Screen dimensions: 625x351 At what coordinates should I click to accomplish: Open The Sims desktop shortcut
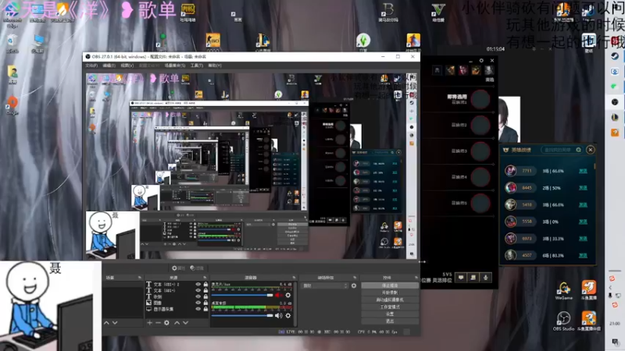click(x=363, y=42)
